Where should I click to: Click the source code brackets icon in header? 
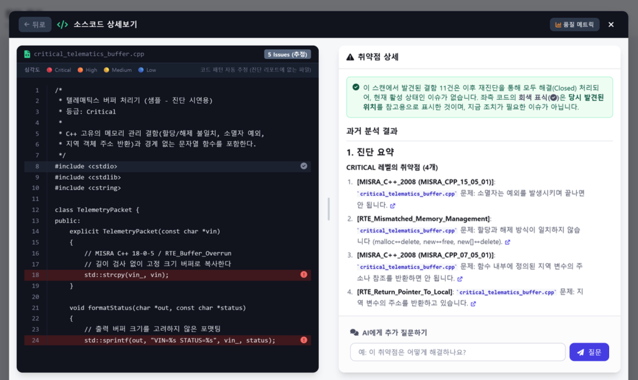point(62,25)
